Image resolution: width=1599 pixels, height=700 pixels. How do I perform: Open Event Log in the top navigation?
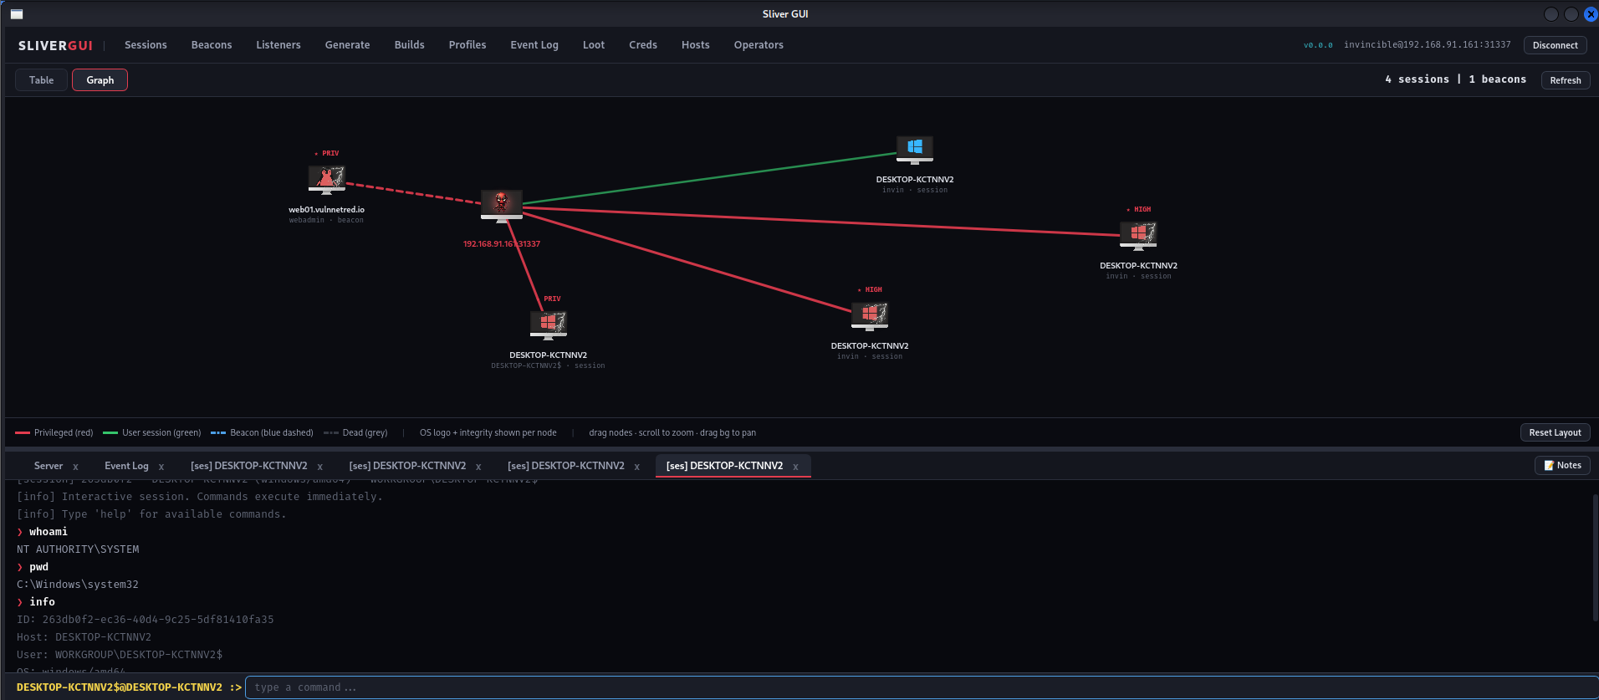pyautogui.click(x=534, y=45)
